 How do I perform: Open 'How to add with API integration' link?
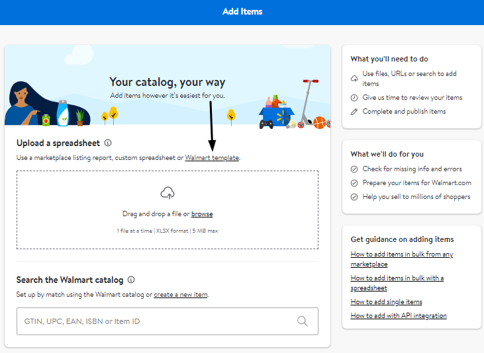(x=399, y=316)
